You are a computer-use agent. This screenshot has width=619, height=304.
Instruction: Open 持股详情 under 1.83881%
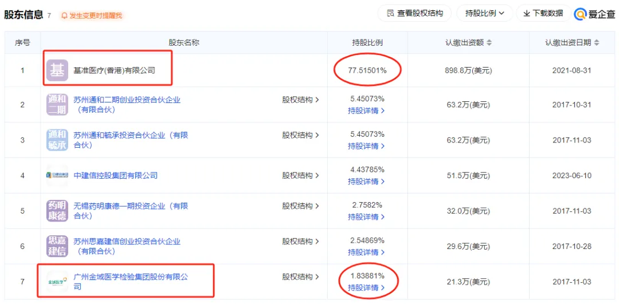tap(366, 288)
